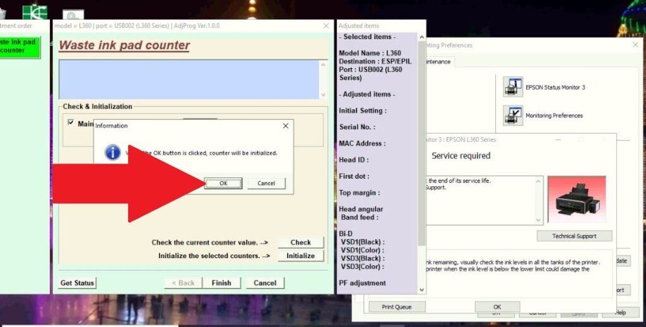Click Print Queue button

(397, 307)
